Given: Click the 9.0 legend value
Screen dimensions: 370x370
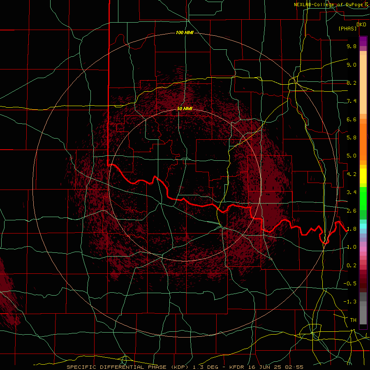Looking at the screenshot, I should tap(351, 65).
